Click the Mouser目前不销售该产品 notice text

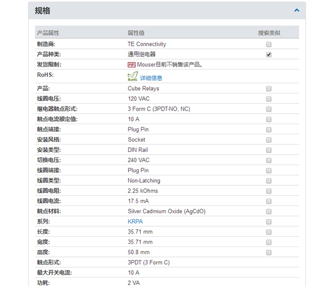point(169,64)
